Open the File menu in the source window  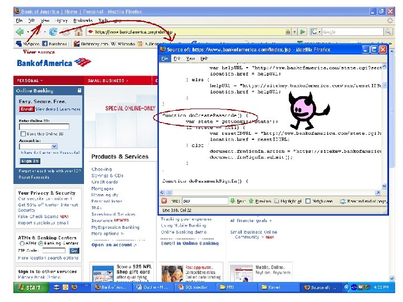click(x=165, y=59)
